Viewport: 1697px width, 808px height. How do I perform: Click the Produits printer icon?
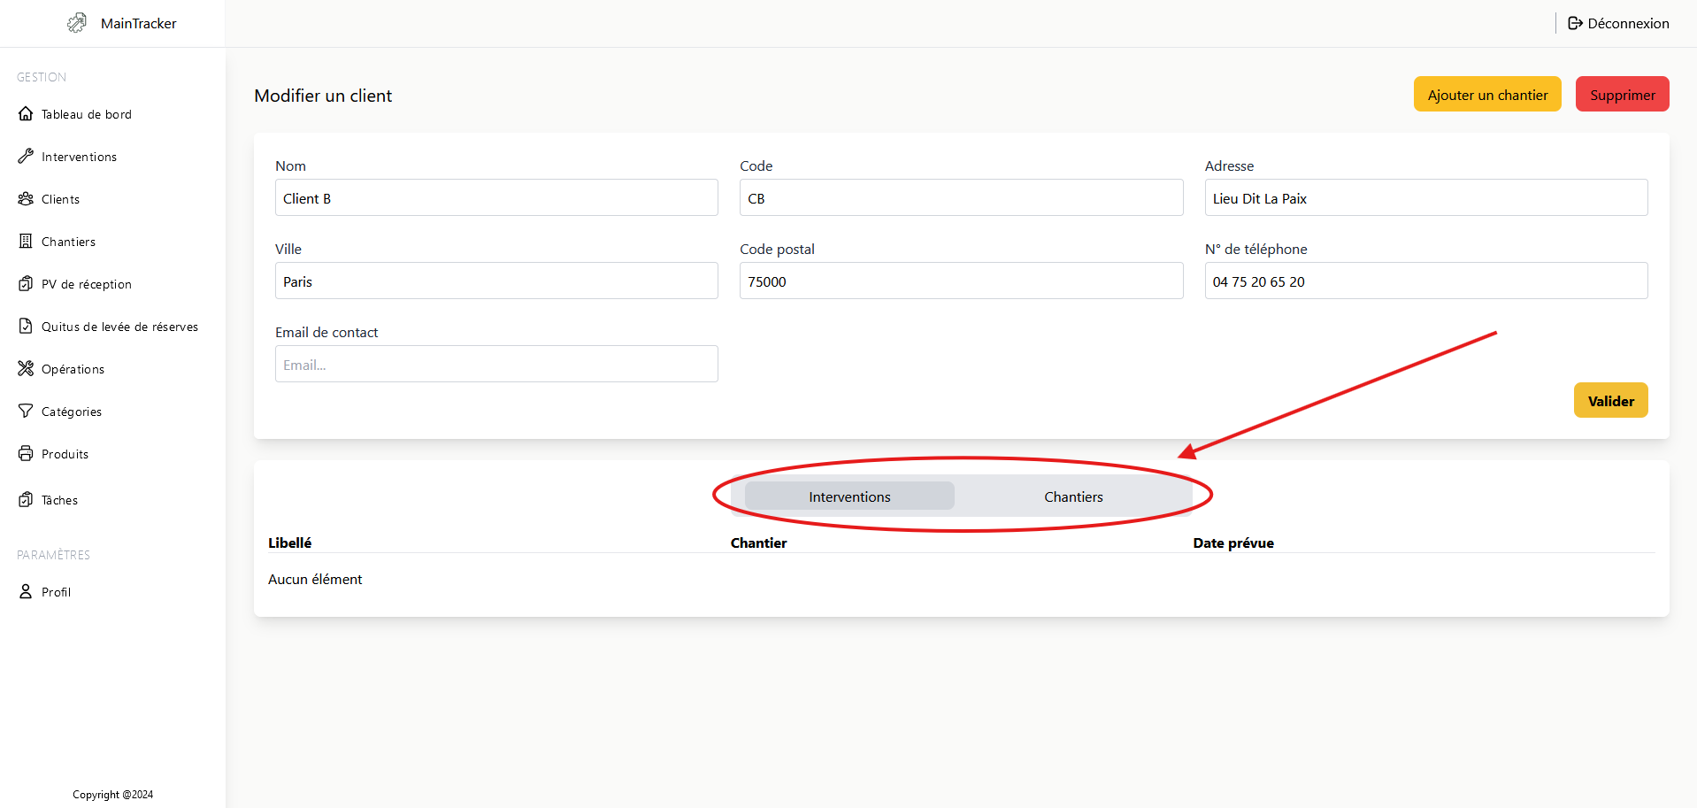pos(26,454)
